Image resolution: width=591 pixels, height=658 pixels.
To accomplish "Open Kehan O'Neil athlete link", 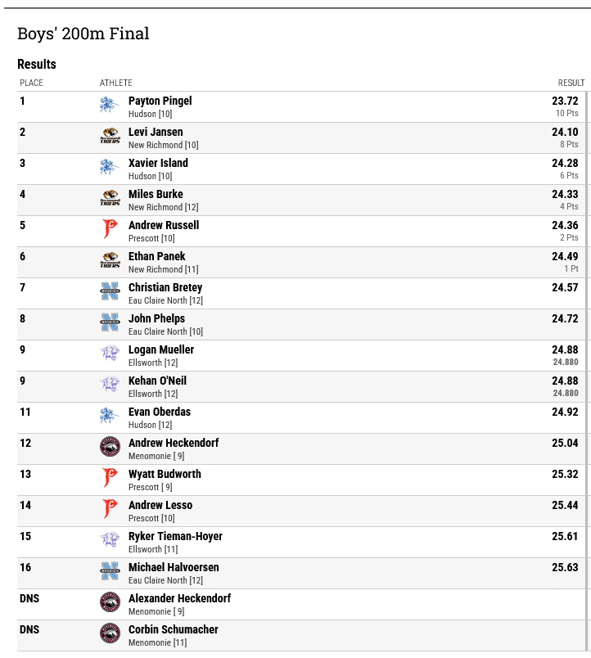I will tap(157, 381).
